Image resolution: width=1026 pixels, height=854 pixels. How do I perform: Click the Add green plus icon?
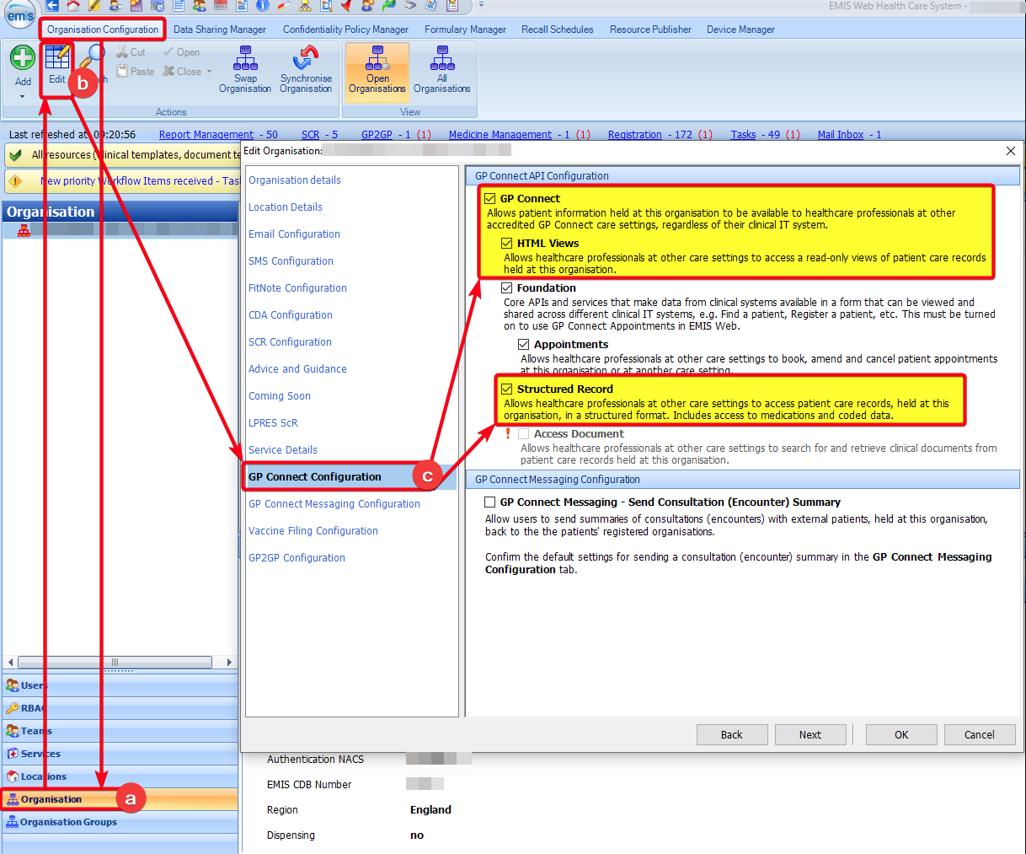(23, 57)
